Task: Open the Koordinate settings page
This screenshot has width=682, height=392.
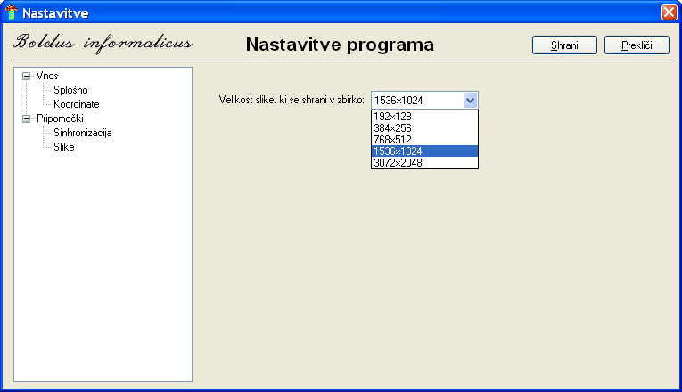Action: click(76, 104)
